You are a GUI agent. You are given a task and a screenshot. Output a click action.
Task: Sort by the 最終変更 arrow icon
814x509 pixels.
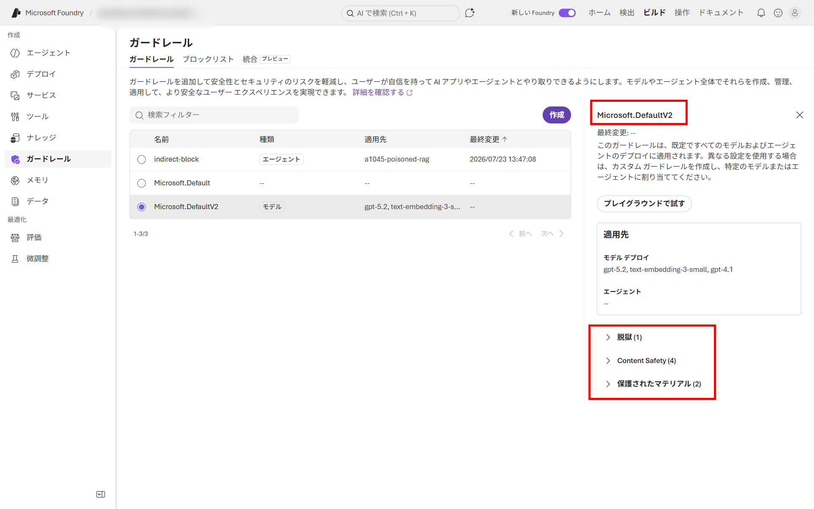[x=505, y=139]
